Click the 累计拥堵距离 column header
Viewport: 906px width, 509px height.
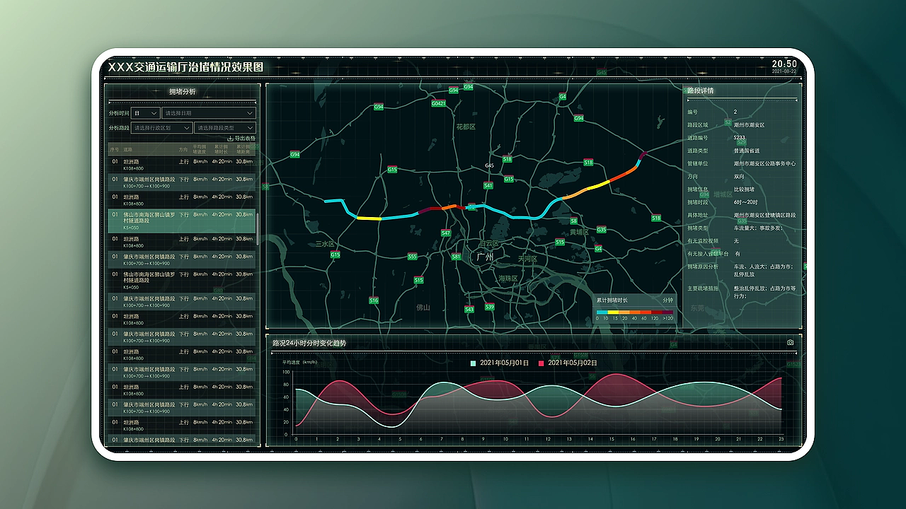(x=243, y=149)
